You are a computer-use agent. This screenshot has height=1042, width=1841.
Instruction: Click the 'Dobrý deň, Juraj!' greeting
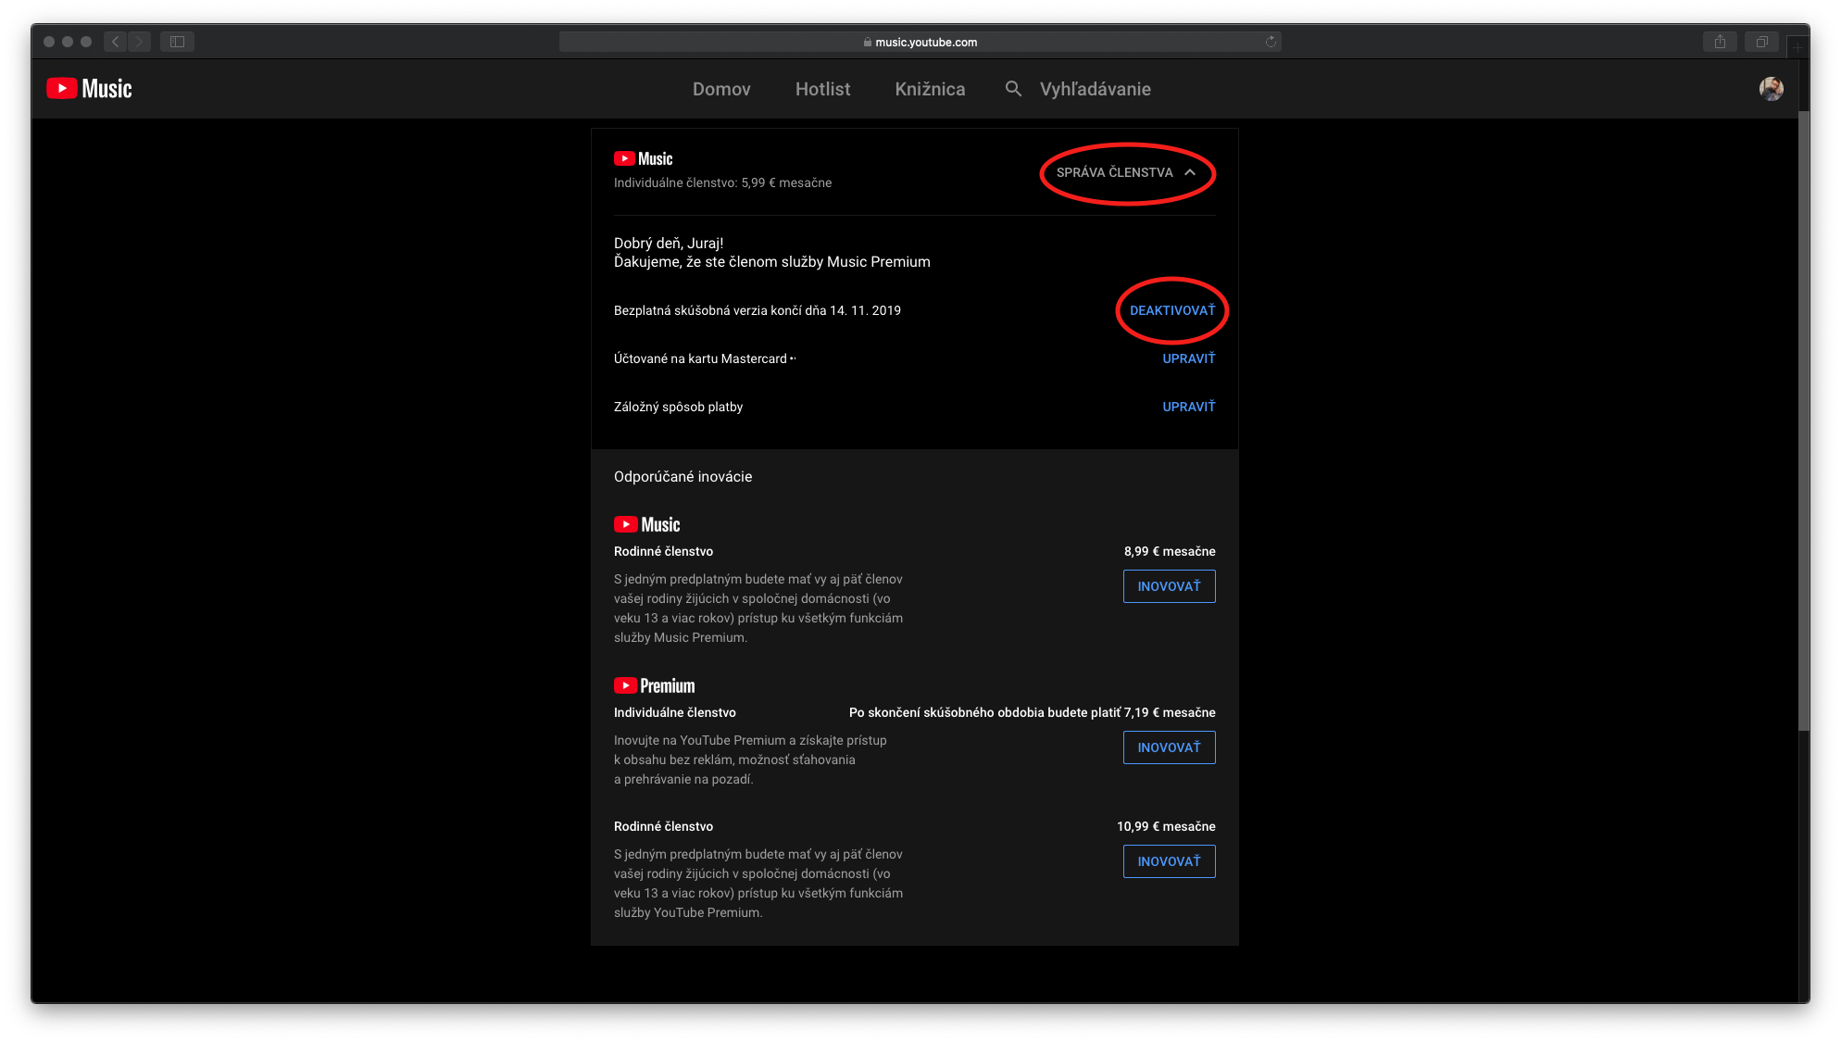click(669, 244)
